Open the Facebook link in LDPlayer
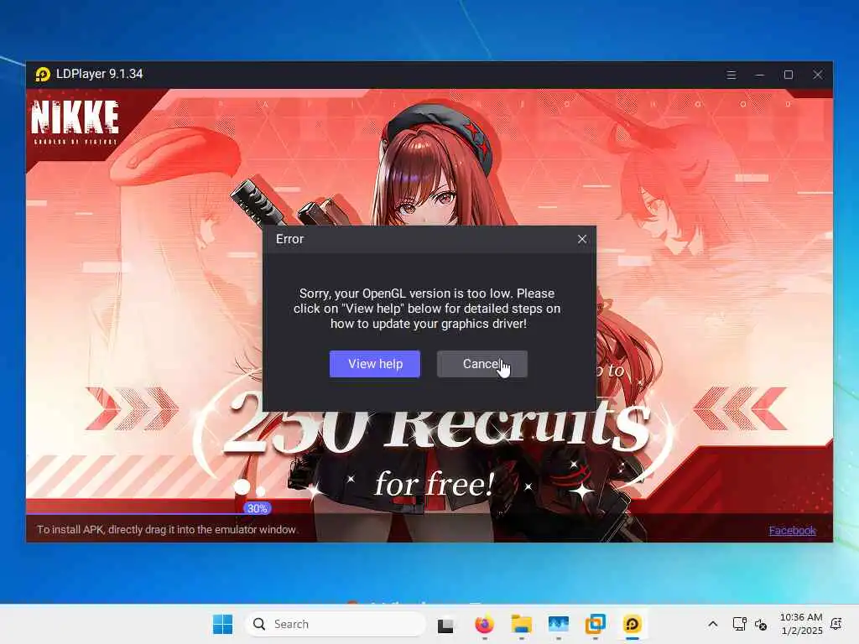Viewport: 859px width, 644px height. coord(792,530)
